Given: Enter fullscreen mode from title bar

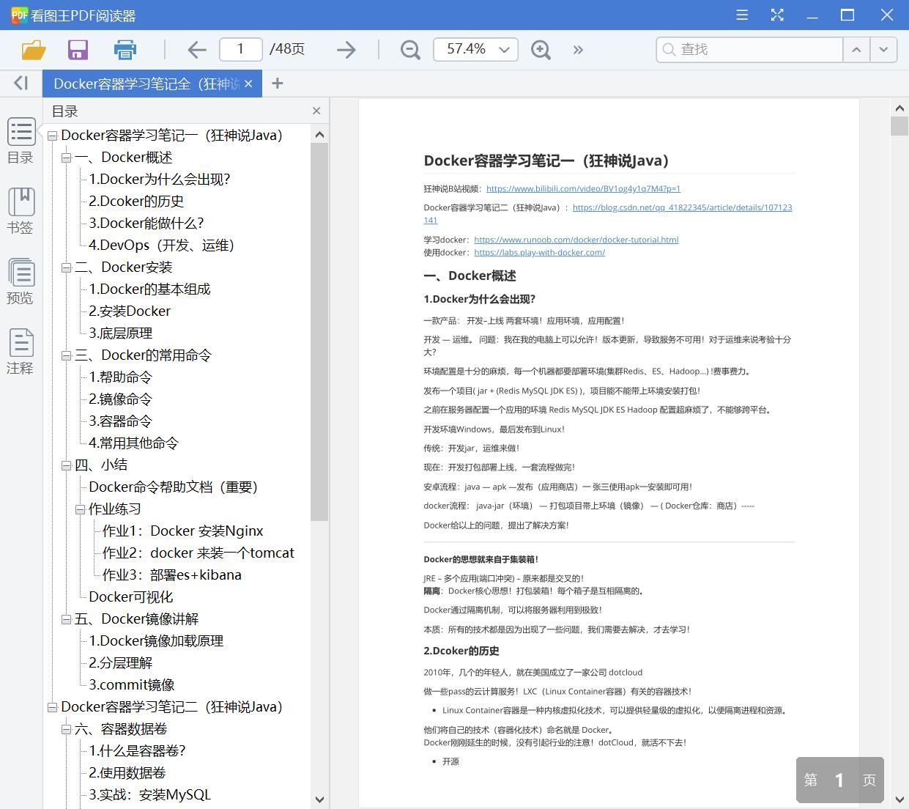Looking at the screenshot, I should click(777, 15).
